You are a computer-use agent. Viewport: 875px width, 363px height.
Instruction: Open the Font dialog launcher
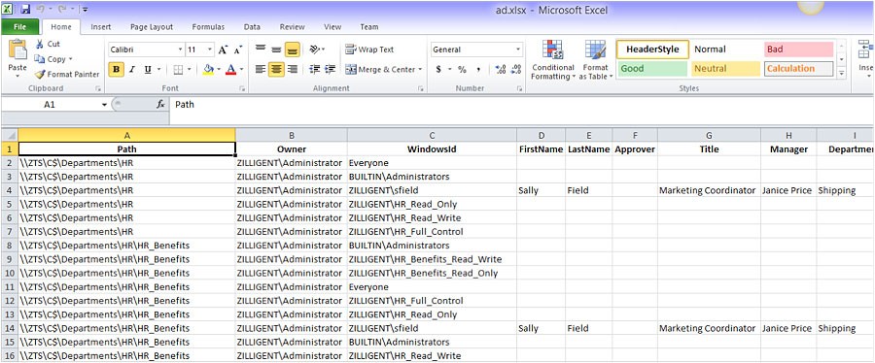(x=243, y=88)
